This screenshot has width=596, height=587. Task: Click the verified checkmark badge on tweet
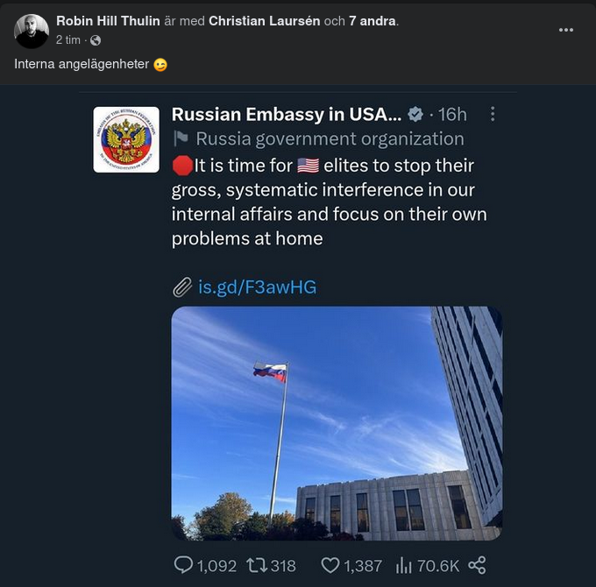(415, 114)
